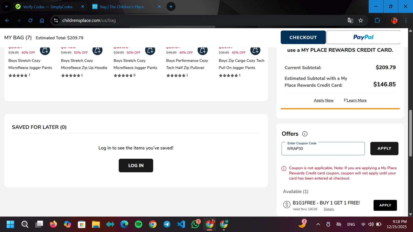
Task: Add Microfleece Jogger Pants with 6 reviews to bag
Action: 150,51
